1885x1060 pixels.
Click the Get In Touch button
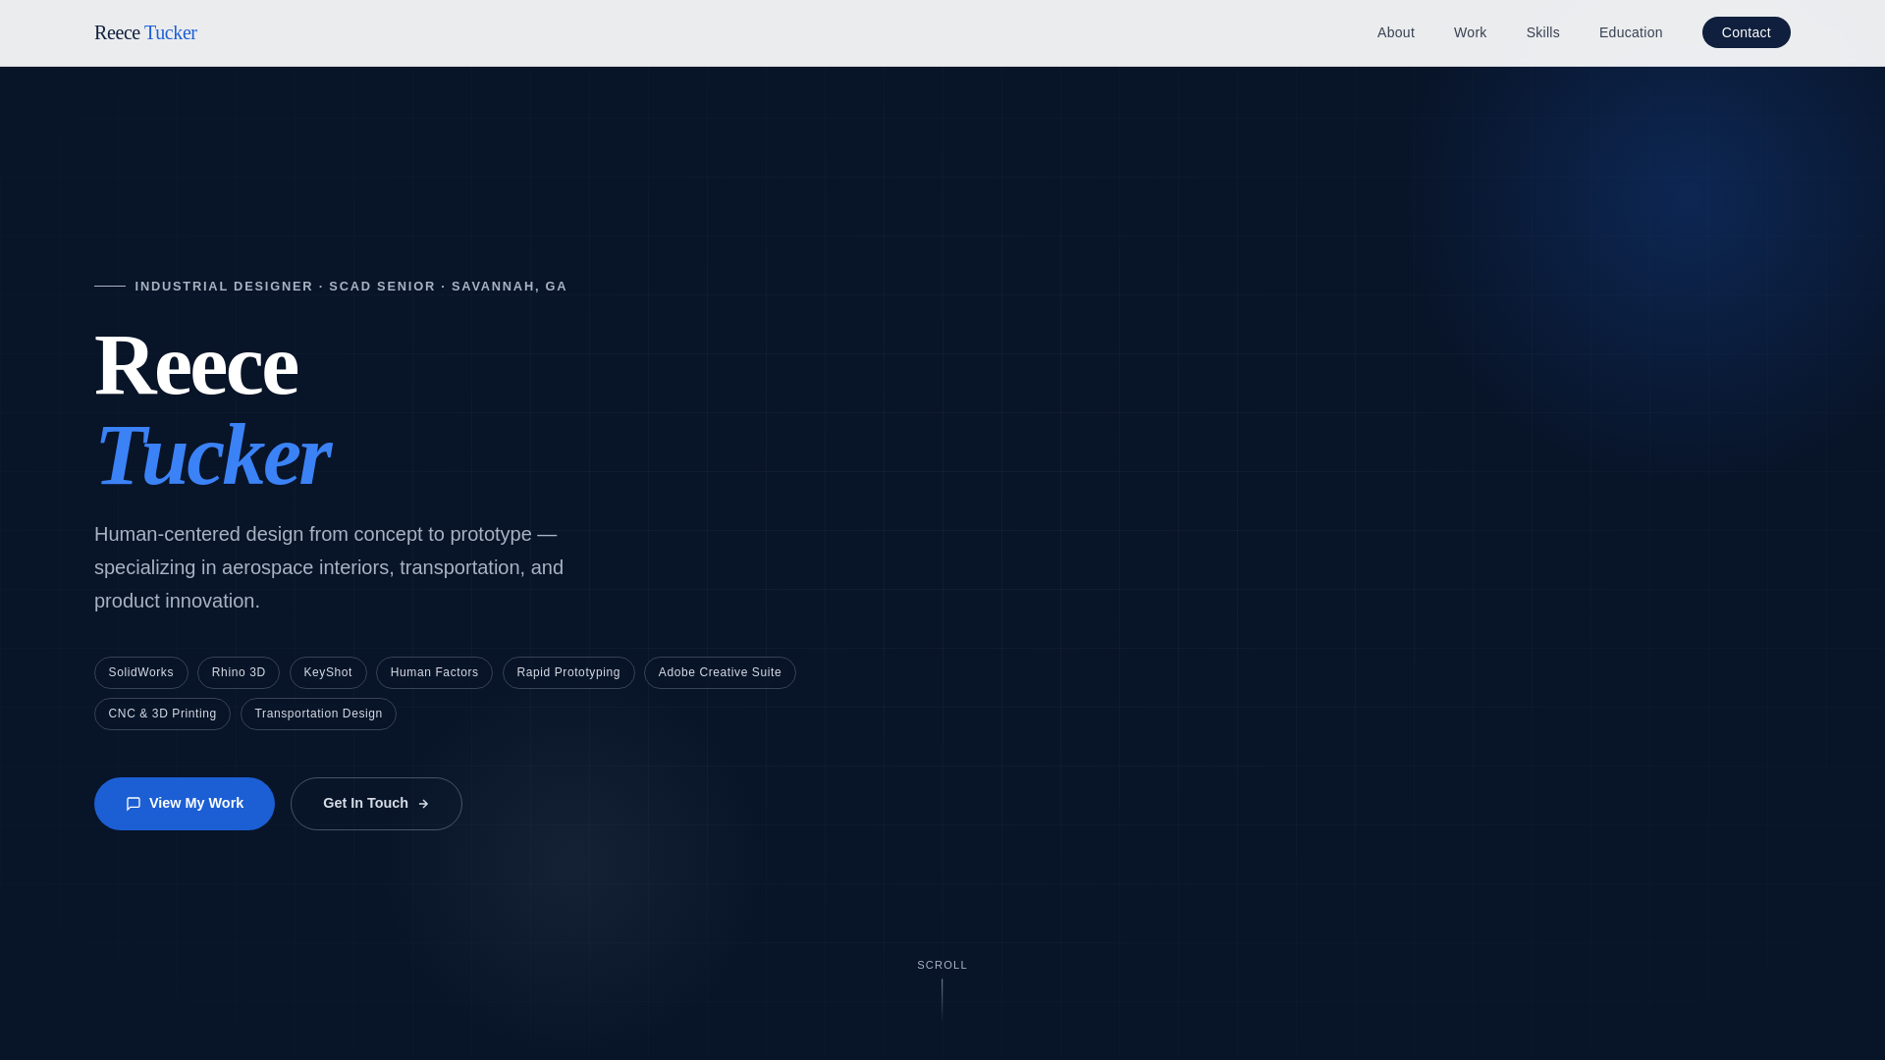pyautogui.click(x=376, y=804)
